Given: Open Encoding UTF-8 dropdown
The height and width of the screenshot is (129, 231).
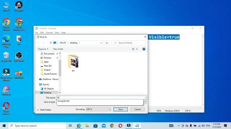Looking at the screenshot, I should click(x=98, y=109).
